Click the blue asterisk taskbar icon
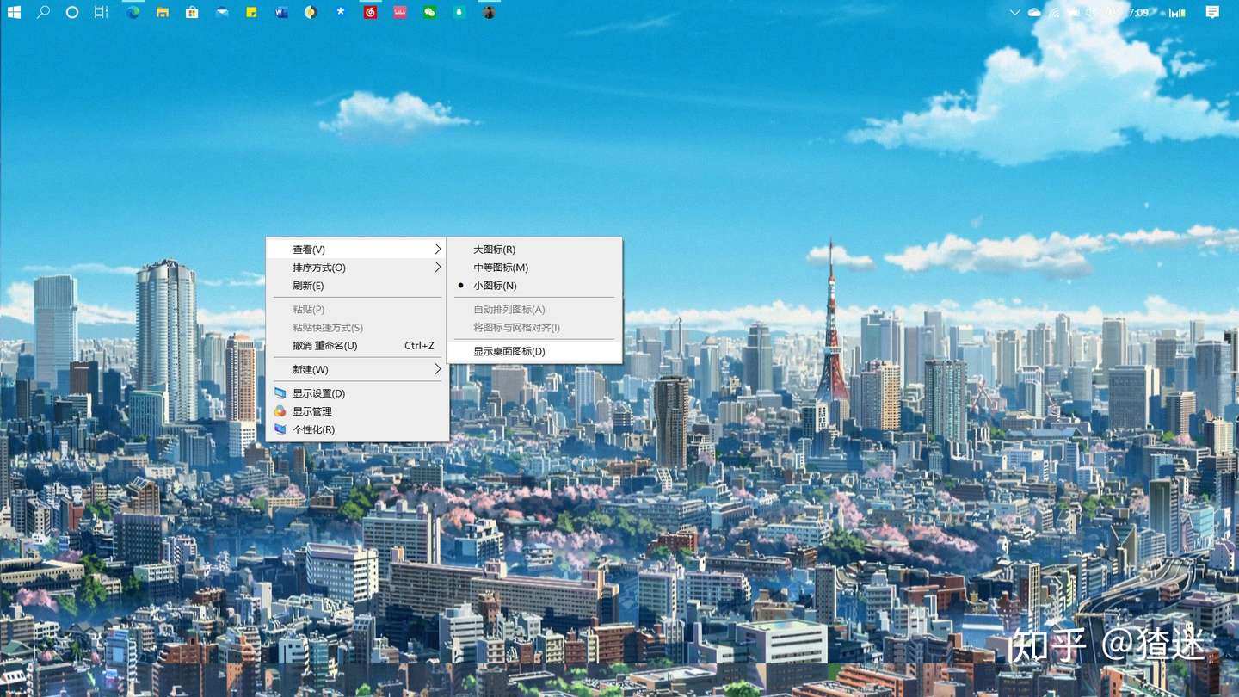Screen dimensions: 1239x697 [x=341, y=12]
